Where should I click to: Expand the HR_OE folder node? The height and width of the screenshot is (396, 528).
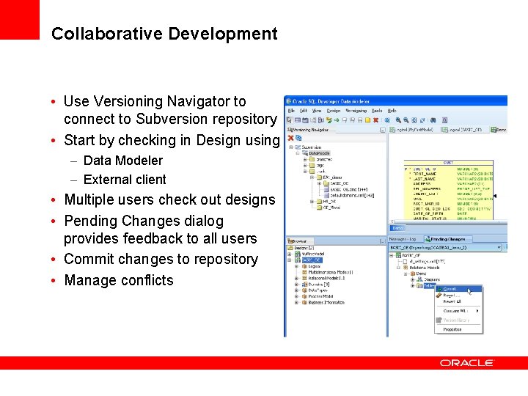coord(312,202)
